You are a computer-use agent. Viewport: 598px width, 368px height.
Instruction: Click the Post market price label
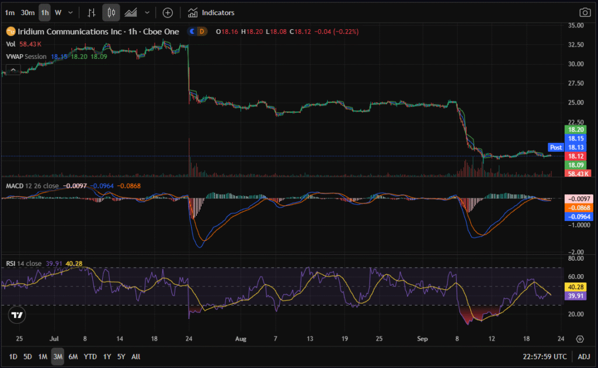(555, 148)
